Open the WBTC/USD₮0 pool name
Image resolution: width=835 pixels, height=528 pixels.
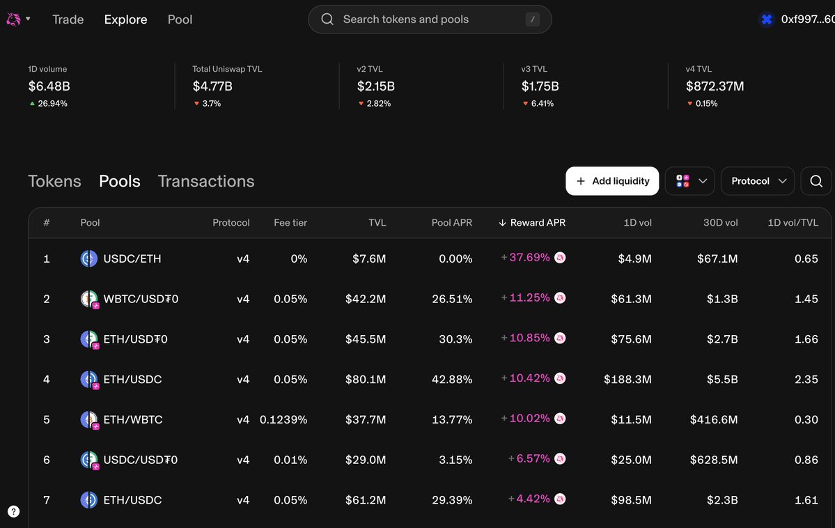141,299
